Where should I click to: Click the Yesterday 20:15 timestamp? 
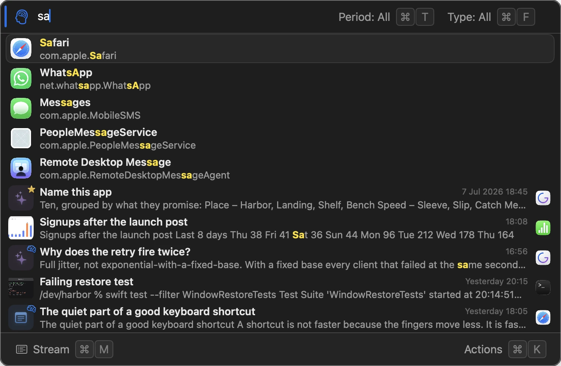click(x=496, y=281)
